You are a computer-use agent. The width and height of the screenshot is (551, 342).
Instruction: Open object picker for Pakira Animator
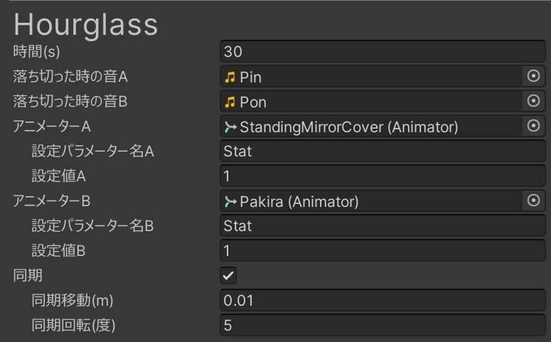coord(533,201)
